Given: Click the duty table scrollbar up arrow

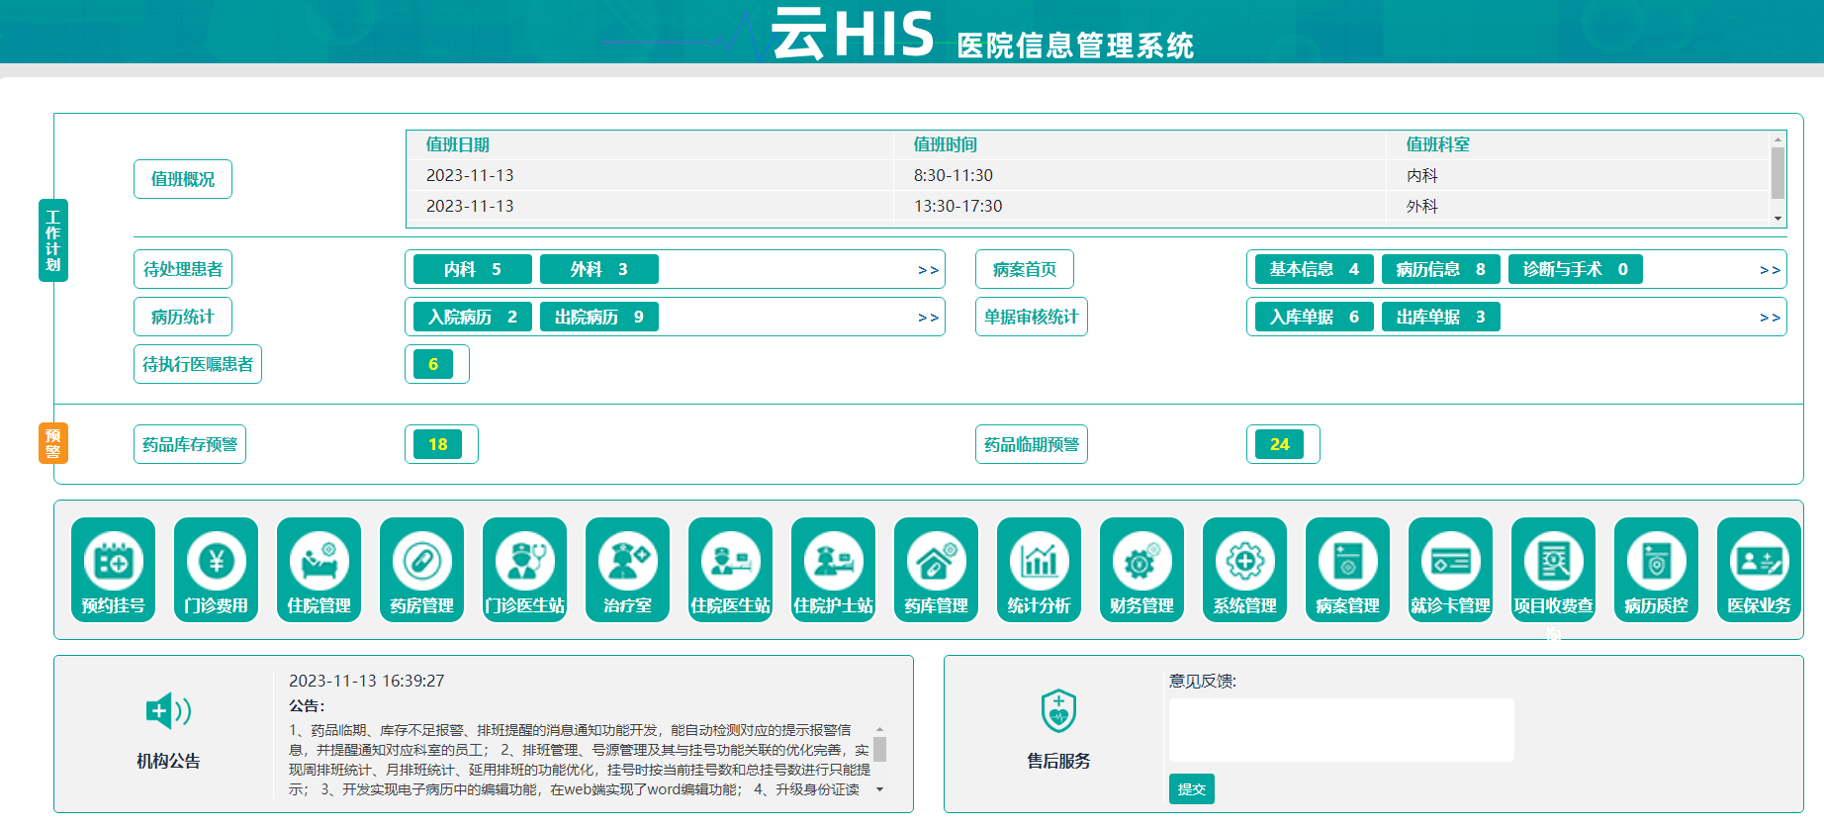Looking at the screenshot, I should coord(1778,139).
